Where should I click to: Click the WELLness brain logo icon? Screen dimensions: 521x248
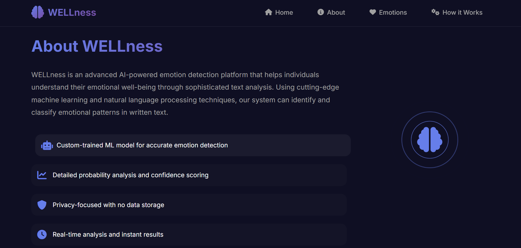(x=38, y=12)
